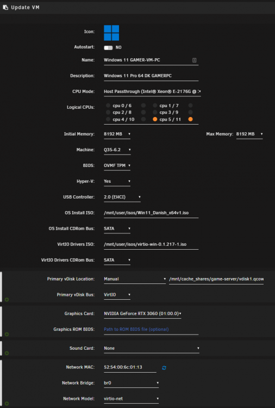
Task: Disable logical cpu 11
Action: (x=190, y=119)
